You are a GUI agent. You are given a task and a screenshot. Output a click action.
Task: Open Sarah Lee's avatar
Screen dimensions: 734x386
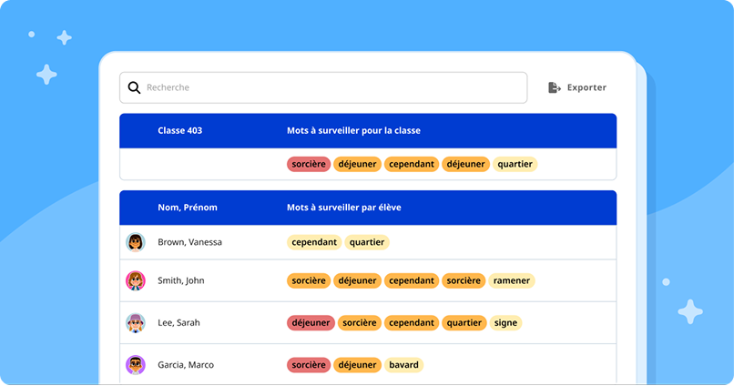[x=136, y=323]
